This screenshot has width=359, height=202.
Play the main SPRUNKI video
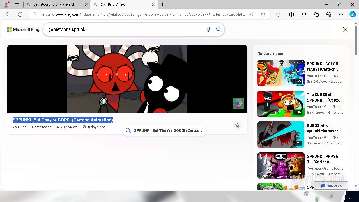[x=127, y=79]
